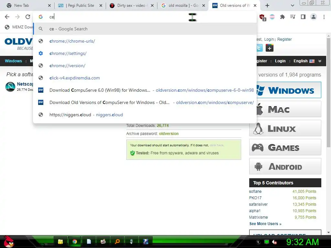Click the 'click here' download link
331x248 pixels.
coord(217,145)
